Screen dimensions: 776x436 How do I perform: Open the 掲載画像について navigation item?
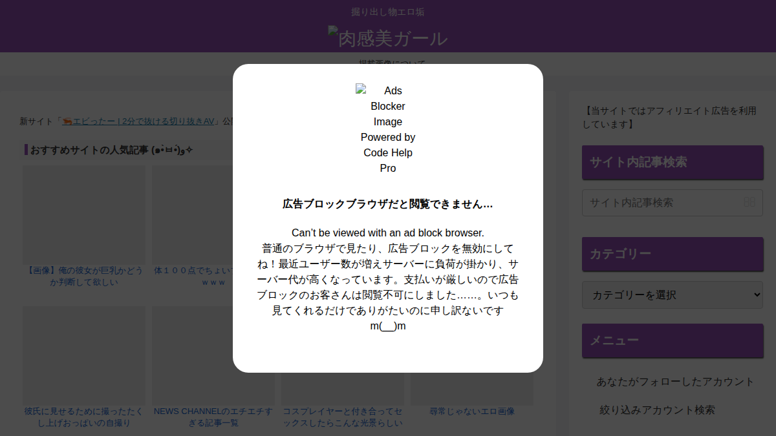click(x=393, y=63)
